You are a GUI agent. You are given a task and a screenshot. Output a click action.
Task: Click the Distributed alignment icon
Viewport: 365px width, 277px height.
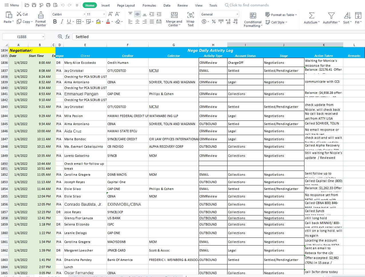(159, 21)
